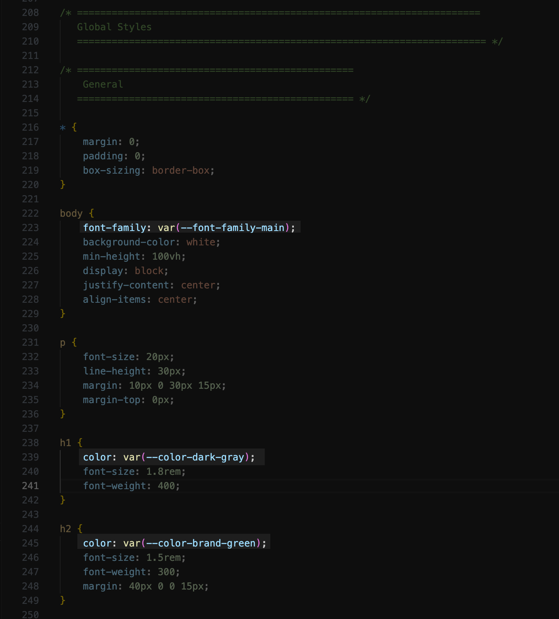
Task: Select line number 222 beside body rule
Action: click(x=30, y=214)
